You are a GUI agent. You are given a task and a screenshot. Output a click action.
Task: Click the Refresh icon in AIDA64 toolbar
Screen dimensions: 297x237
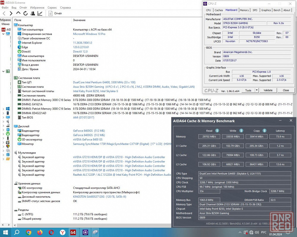[x=26, y=13]
